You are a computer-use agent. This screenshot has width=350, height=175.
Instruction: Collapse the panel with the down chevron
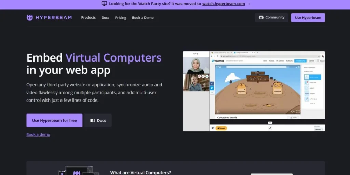click(x=270, y=123)
